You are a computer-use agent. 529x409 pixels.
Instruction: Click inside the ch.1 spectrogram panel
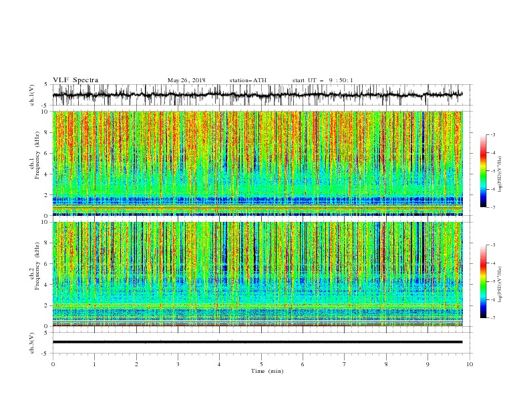click(257, 163)
